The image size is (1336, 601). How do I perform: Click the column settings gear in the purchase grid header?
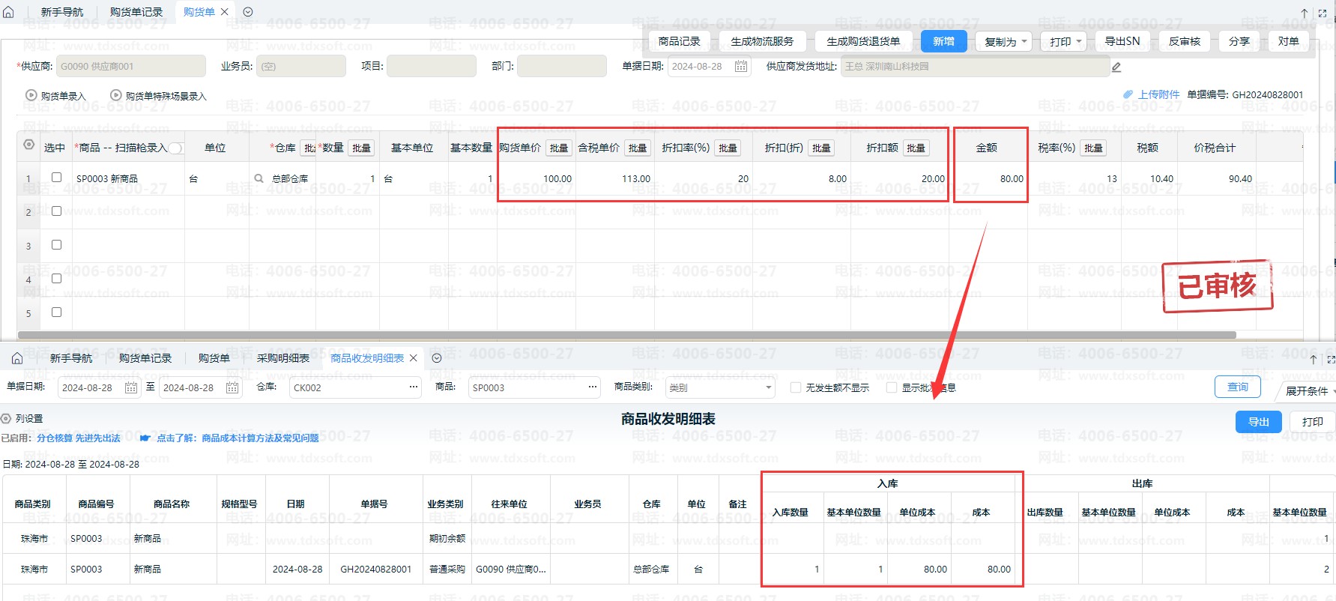pyautogui.click(x=29, y=145)
